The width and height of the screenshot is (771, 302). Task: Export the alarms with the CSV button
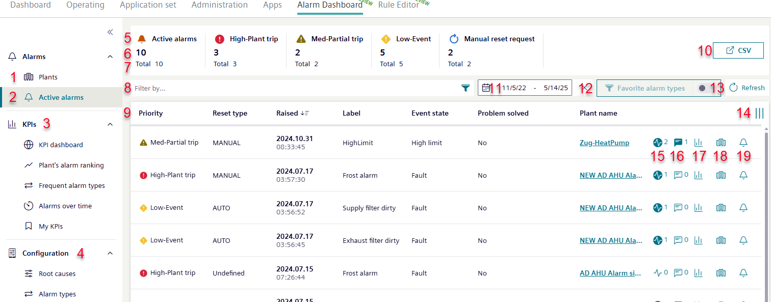(x=738, y=50)
